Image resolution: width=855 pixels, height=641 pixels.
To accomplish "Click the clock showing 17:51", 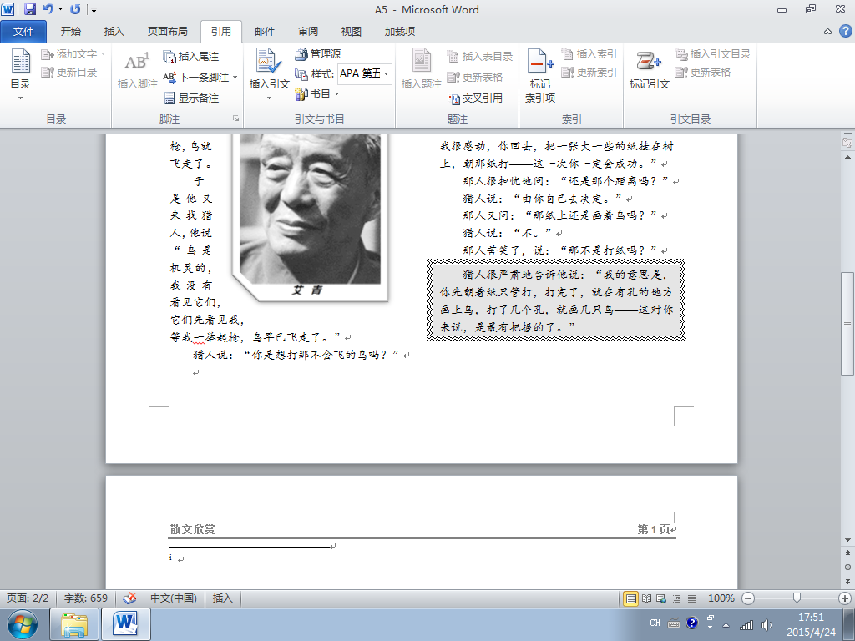I will 811,618.
